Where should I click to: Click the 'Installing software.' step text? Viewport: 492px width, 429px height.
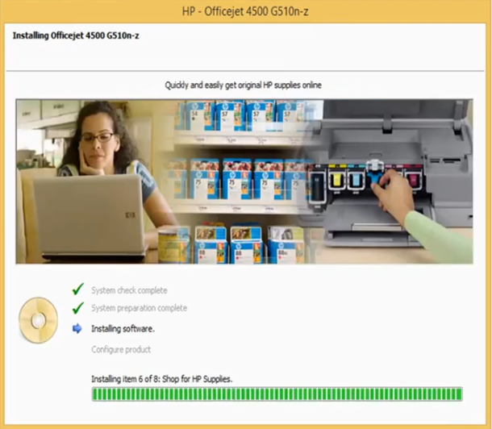click(x=123, y=329)
